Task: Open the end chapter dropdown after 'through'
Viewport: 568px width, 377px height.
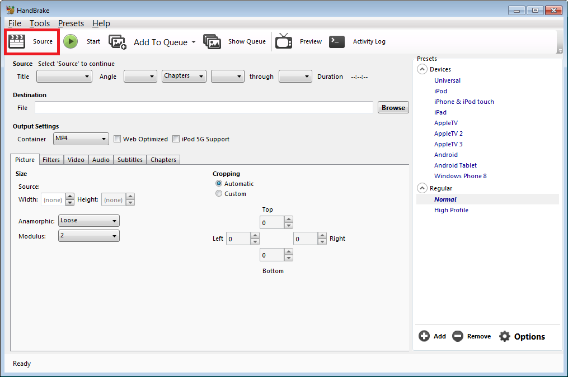Action: 295,77
